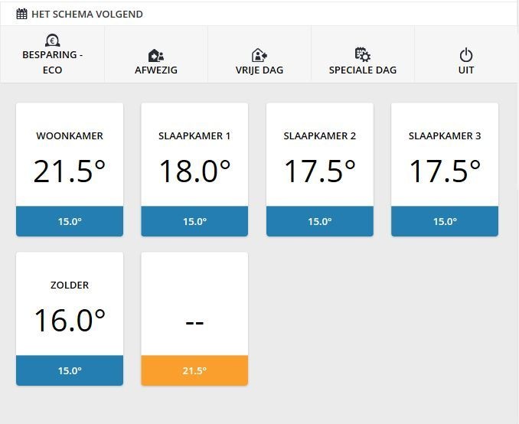Click the Vrije Dag house icon
Viewport: 519px width, 424px height.
(x=259, y=55)
